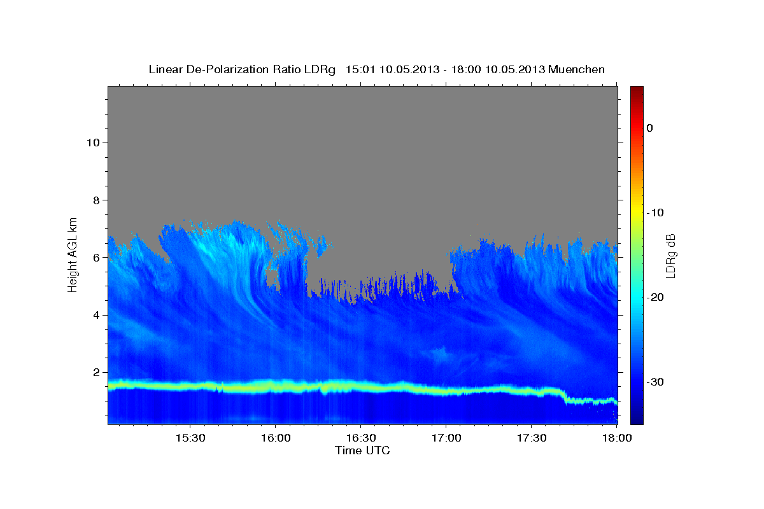Click the '17:00' time axis label
This screenshot has height=509, width=764.
446,438
